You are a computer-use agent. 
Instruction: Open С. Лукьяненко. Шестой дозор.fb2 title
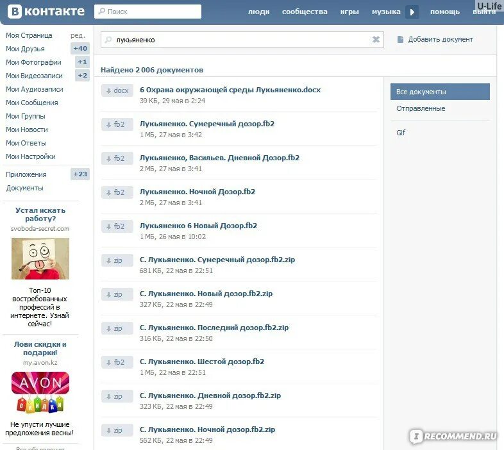coord(202,362)
